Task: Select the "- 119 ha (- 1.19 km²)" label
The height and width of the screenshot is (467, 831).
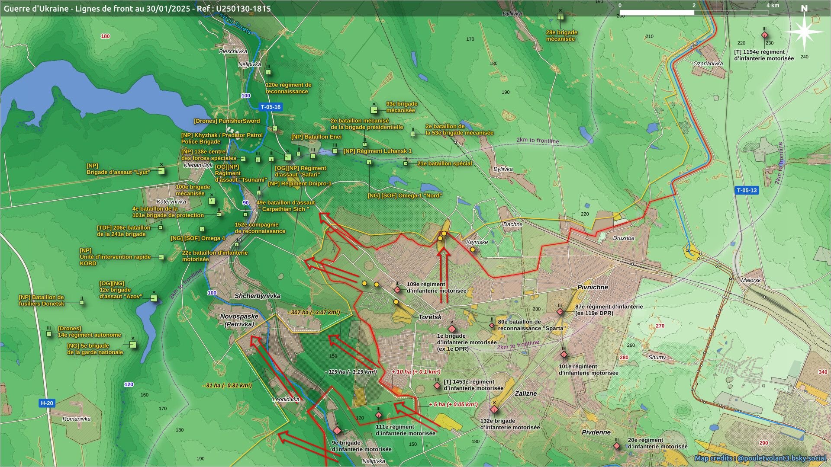Action: pyautogui.click(x=351, y=371)
